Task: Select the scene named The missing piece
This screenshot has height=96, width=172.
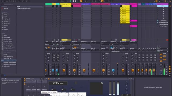Action: (x=163, y=24)
